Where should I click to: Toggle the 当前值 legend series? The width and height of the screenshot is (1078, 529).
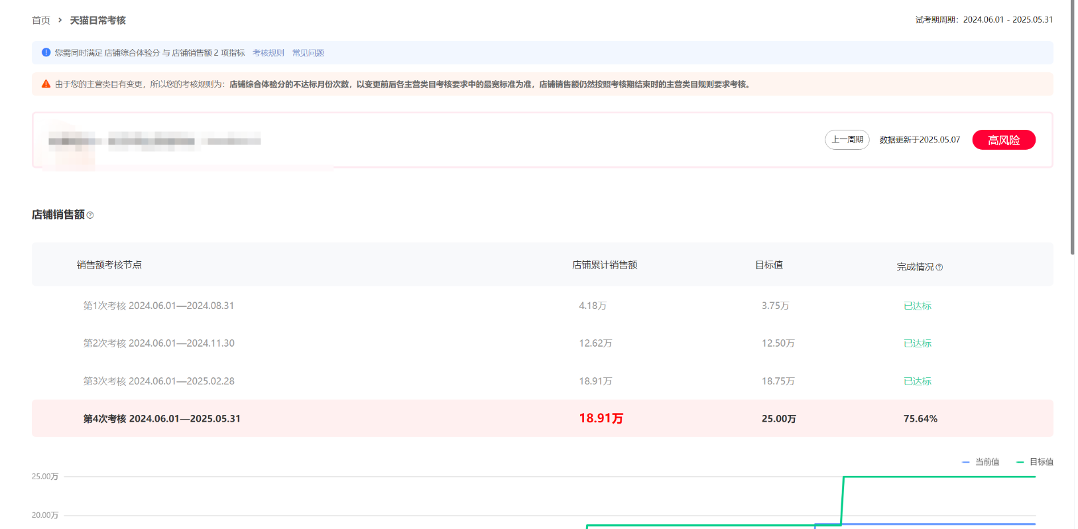tap(981, 462)
